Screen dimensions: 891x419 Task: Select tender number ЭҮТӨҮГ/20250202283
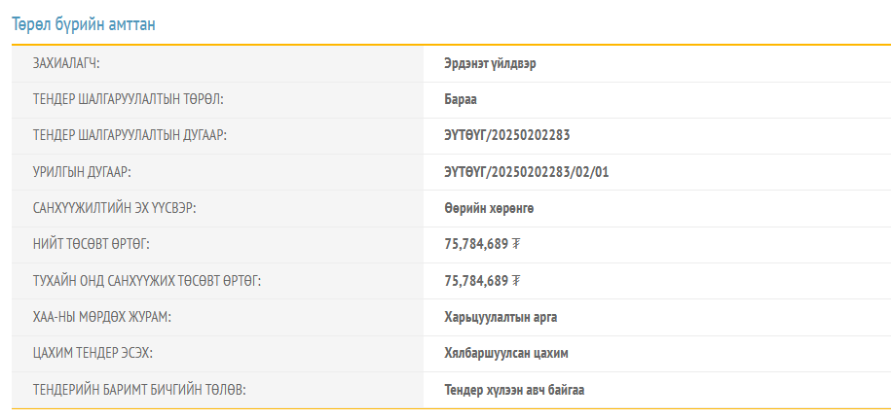click(507, 136)
